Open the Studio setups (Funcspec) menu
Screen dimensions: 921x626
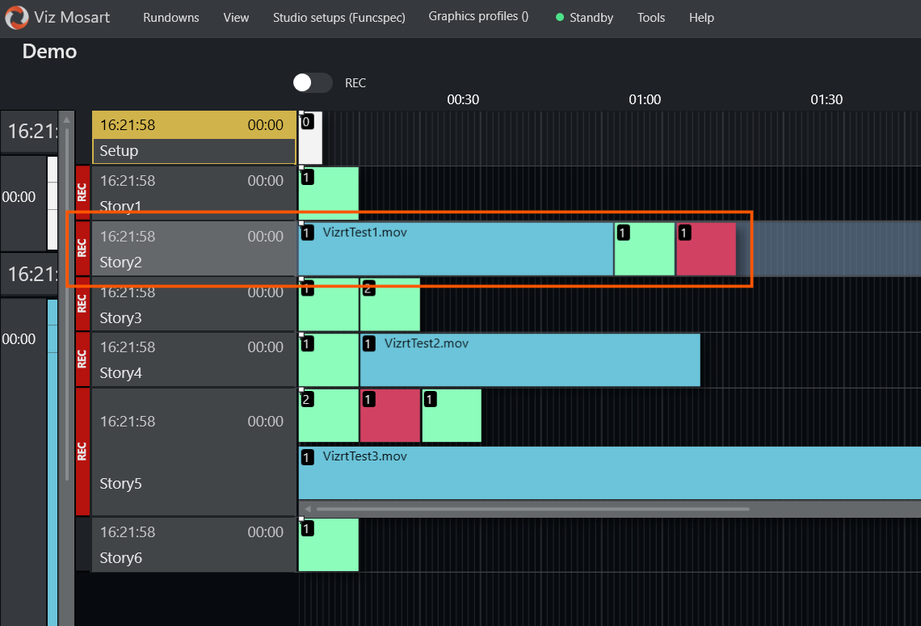pos(339,18)
